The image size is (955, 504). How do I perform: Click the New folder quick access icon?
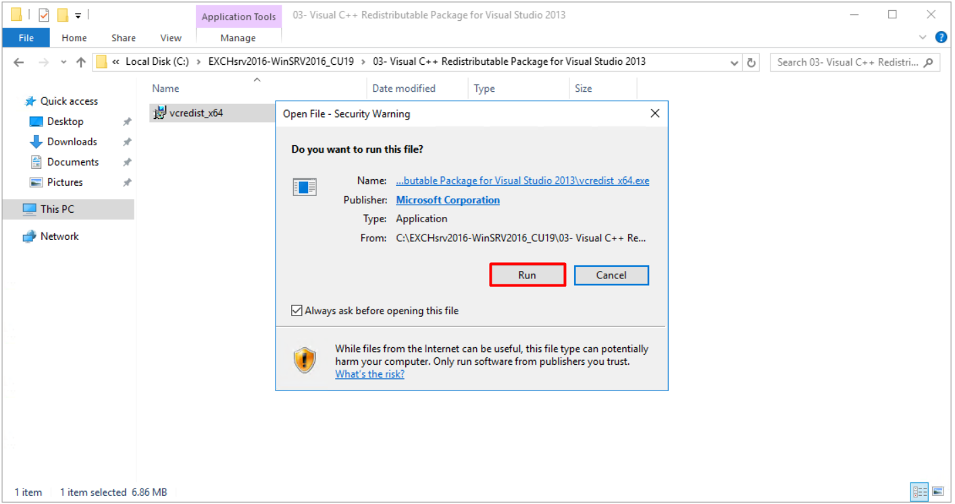(x=63, y=14)
